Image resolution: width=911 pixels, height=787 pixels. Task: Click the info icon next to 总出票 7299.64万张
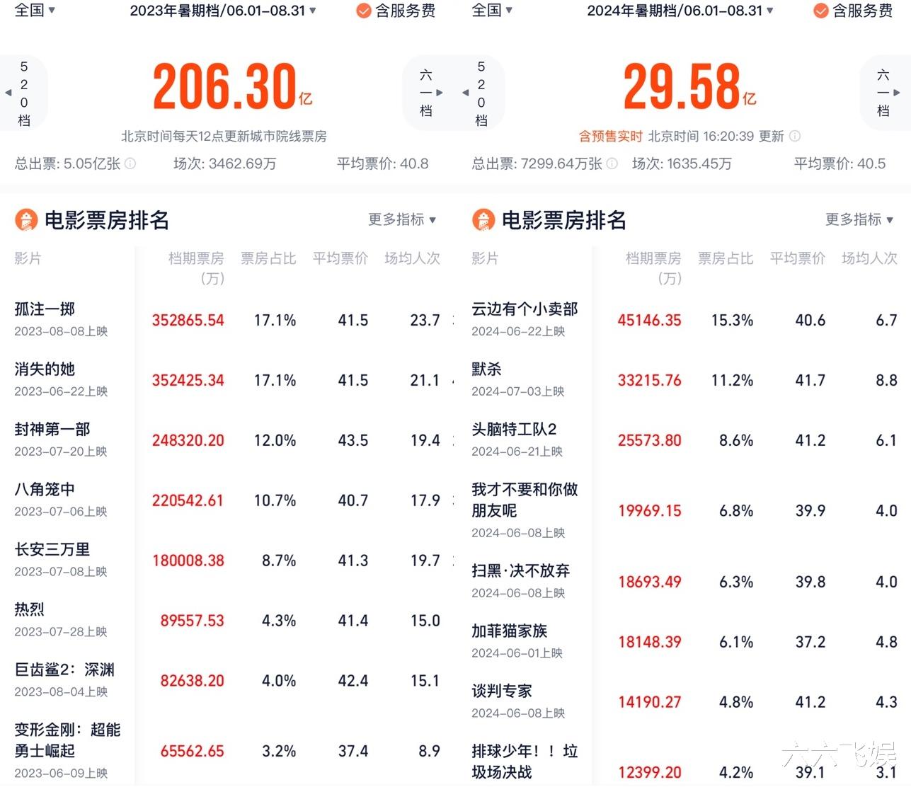click(x=612, y=163)
